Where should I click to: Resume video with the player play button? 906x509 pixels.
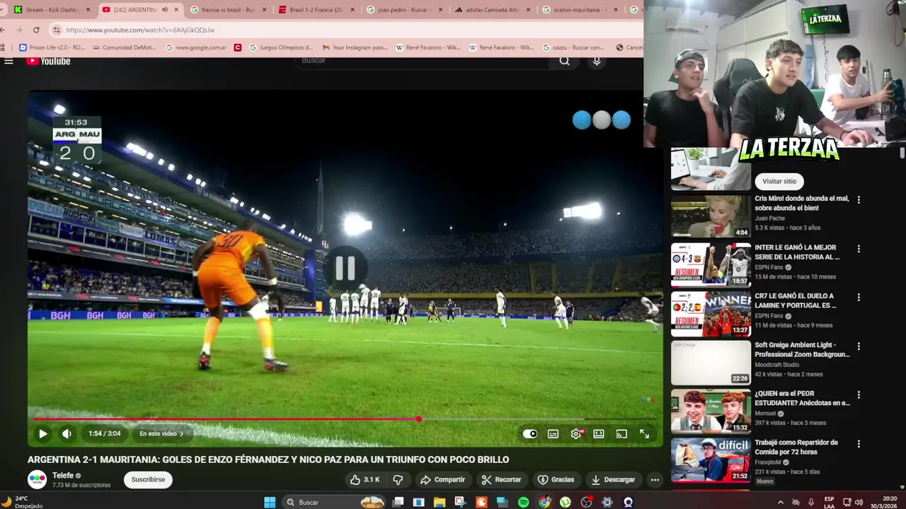(x=42, y=433)
